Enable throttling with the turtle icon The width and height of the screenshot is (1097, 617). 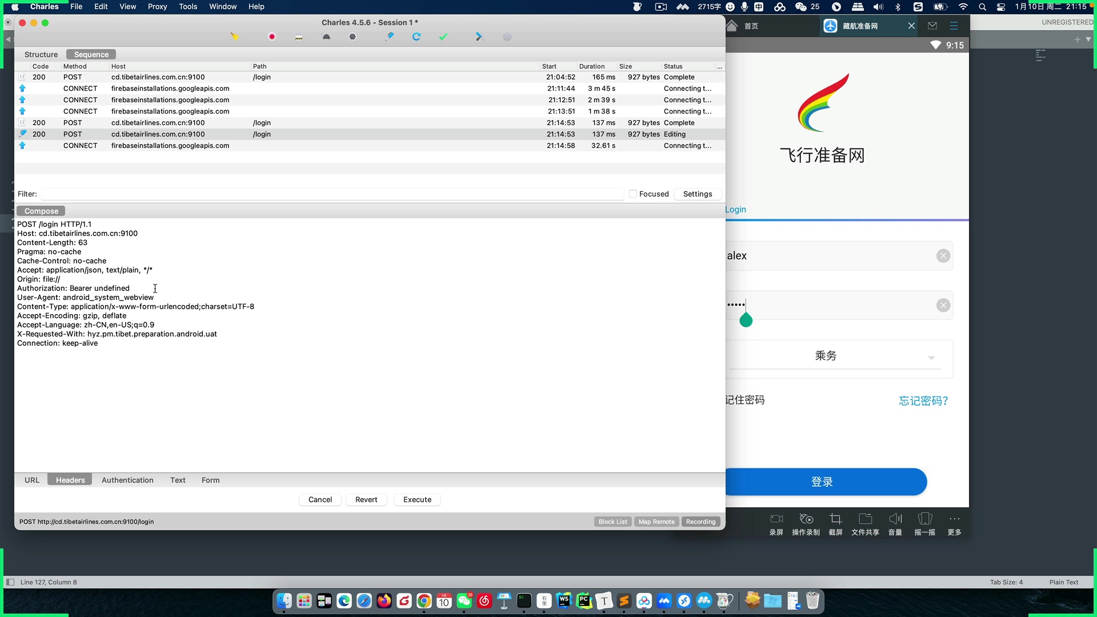326,37
